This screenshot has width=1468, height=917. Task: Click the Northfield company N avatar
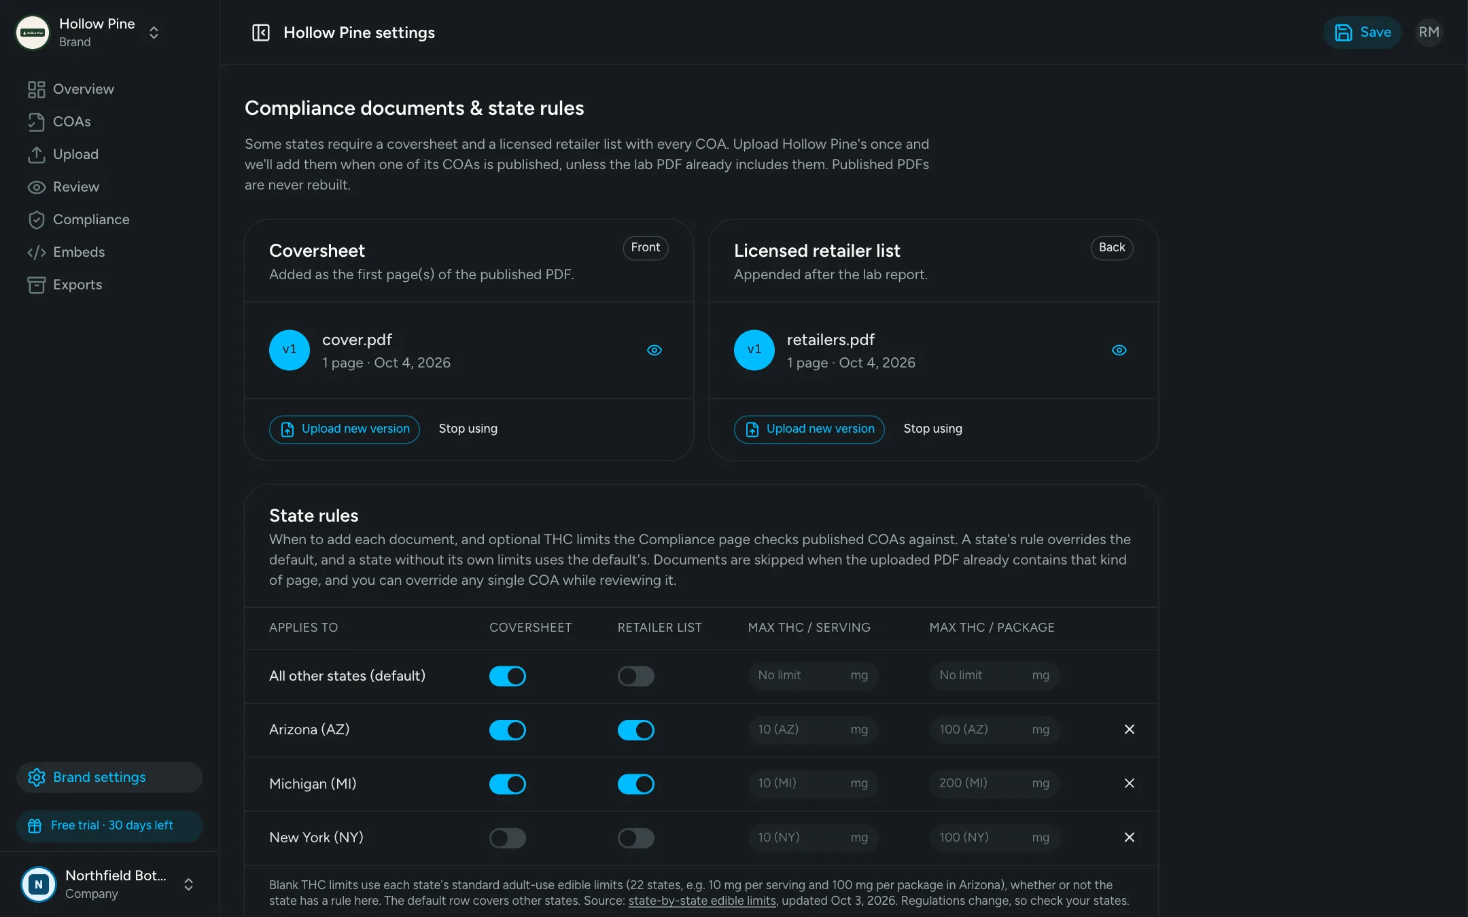(x=39, y=884)
